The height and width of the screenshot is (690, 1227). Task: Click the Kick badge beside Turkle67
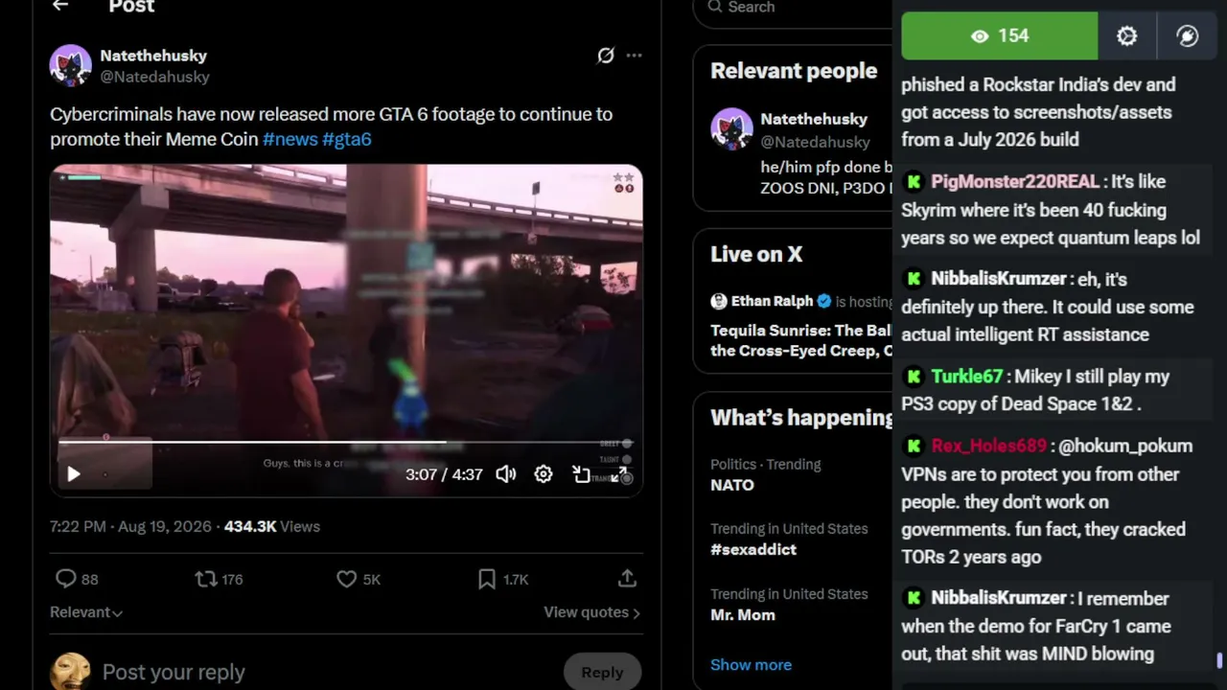[x=914, y=377]
